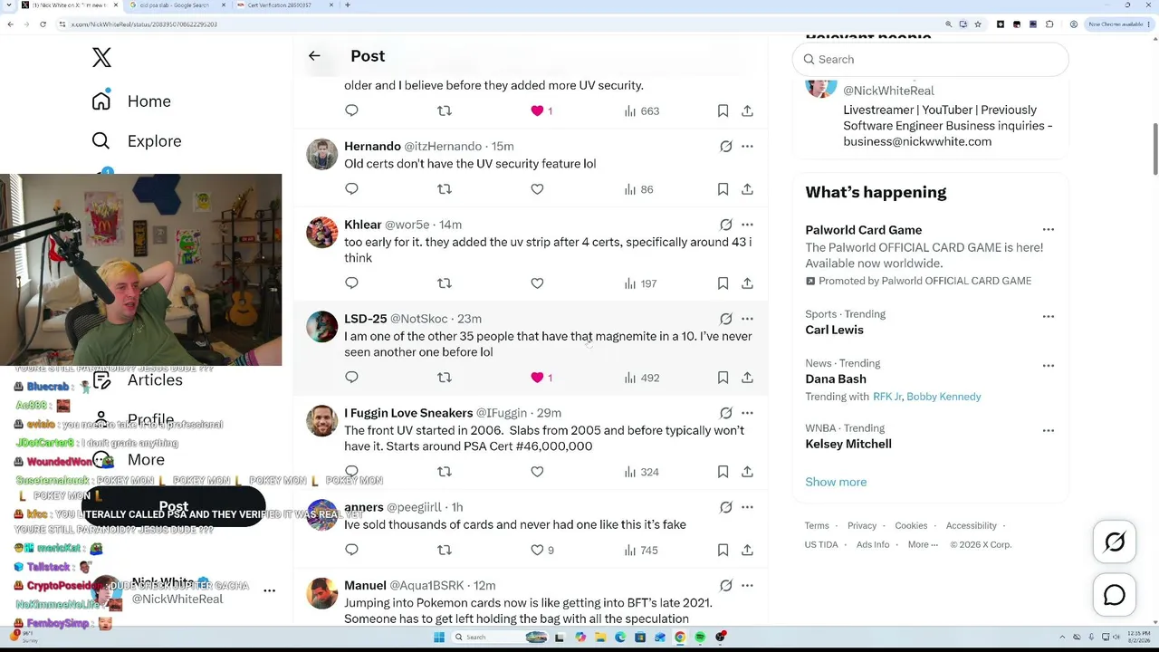1159x652 pixels.
Task: Reply to Hernando's comment
Action: pos(351,189)
